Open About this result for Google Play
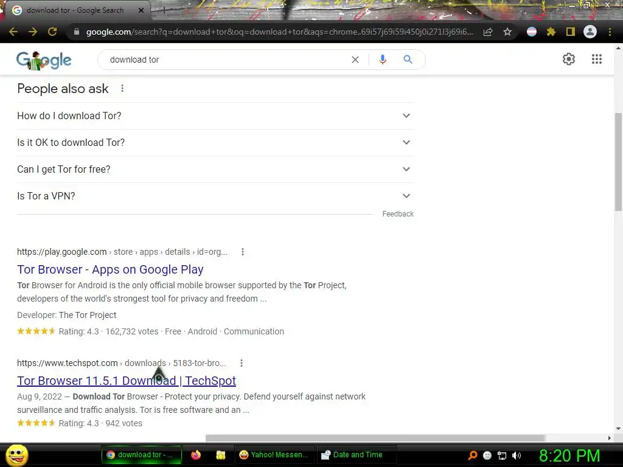This screenshot has height=467, width=623. [x=243, y=252]
